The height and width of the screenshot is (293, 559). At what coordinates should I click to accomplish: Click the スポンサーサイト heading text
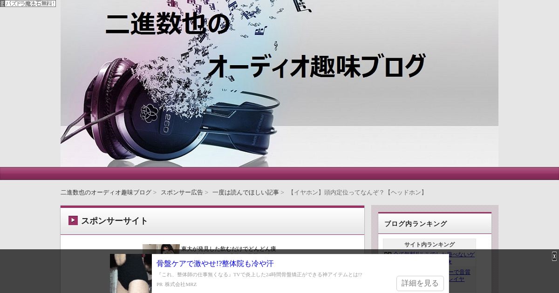[115, 221]
